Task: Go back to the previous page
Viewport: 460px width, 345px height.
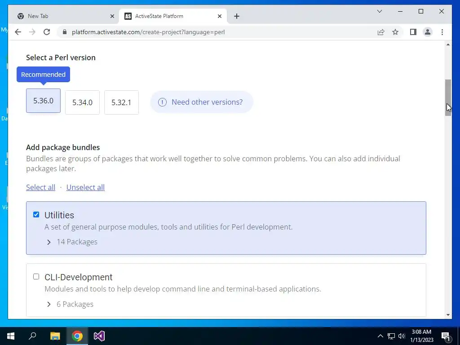Action: coord(18,32)
